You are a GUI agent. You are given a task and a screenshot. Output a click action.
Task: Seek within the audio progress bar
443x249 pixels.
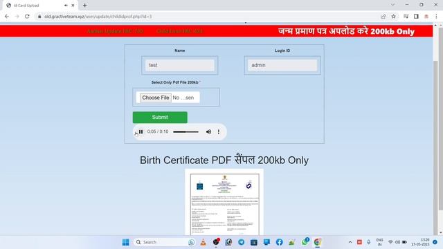(186, 132)
